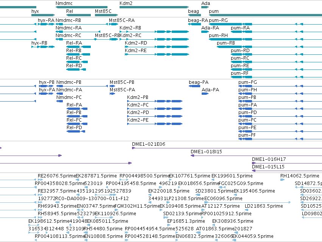Select EST LD21863.5prime
Image resolution: width=322 pixels, height=242 pixels.
click(x=264, y=207)
